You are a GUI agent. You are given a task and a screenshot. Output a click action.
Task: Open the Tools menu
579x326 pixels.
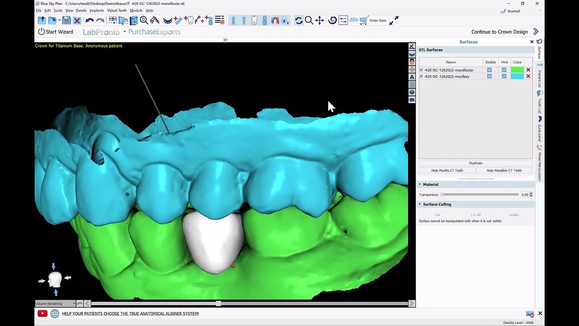point(58,10)
